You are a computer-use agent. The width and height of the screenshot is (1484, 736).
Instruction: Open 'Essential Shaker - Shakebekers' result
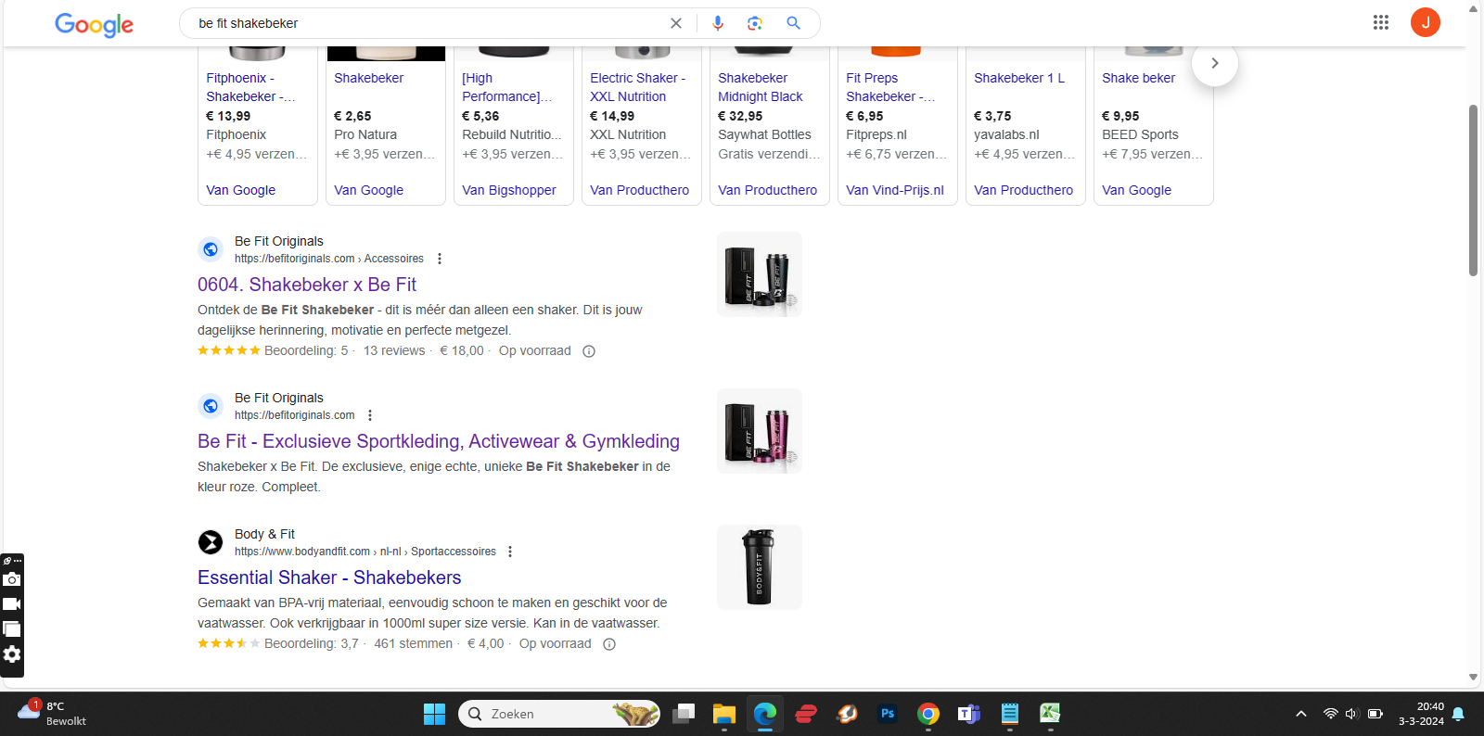pyautogui.click(x=329, y=577)
